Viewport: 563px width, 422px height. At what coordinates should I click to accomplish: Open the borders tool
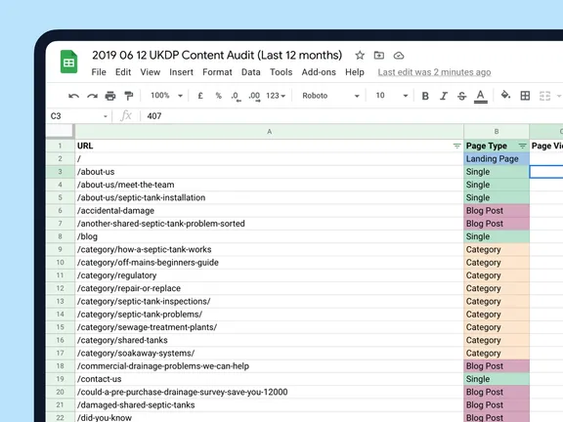point(525,96)
